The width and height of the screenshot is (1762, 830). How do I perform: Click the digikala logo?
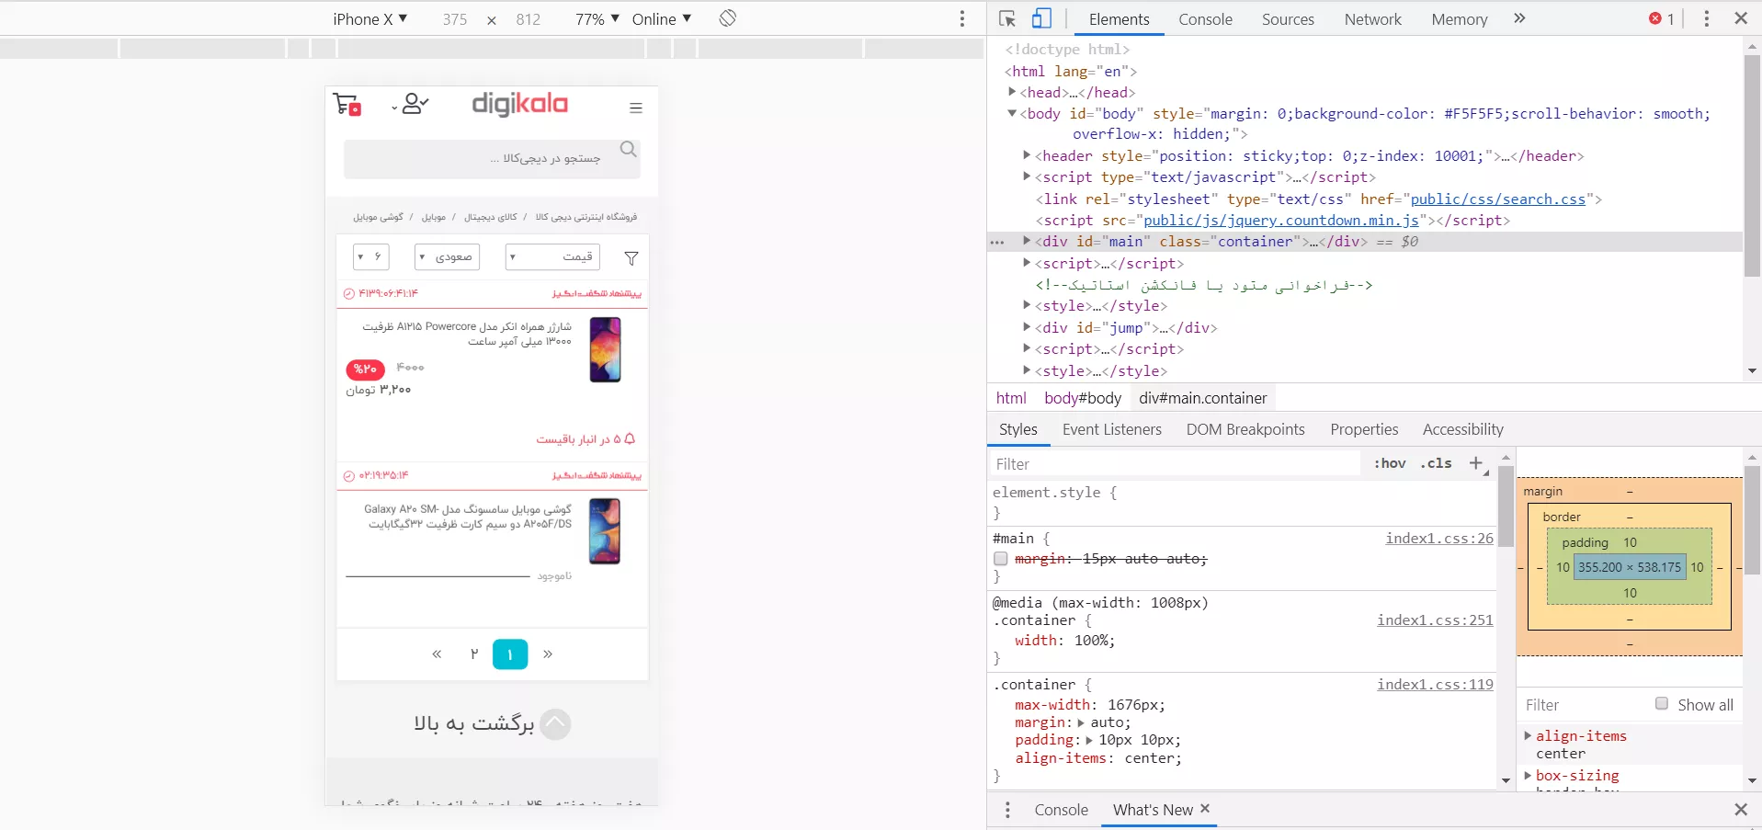point(520,104)
